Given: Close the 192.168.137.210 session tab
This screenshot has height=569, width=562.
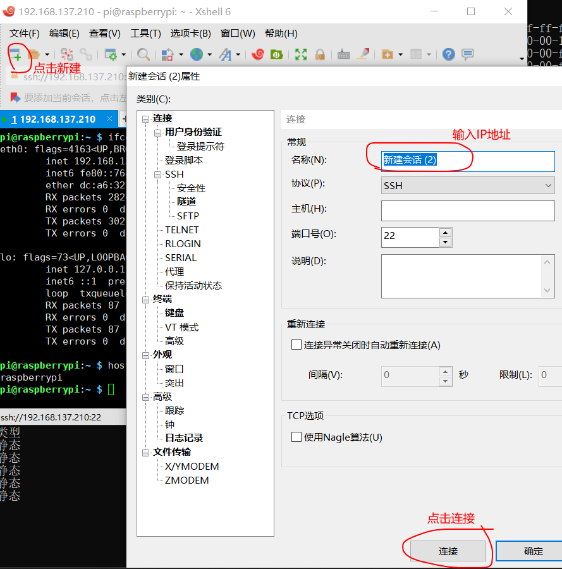Looking at the screenshot, I should pyautogui.click(x=109, y=119).
